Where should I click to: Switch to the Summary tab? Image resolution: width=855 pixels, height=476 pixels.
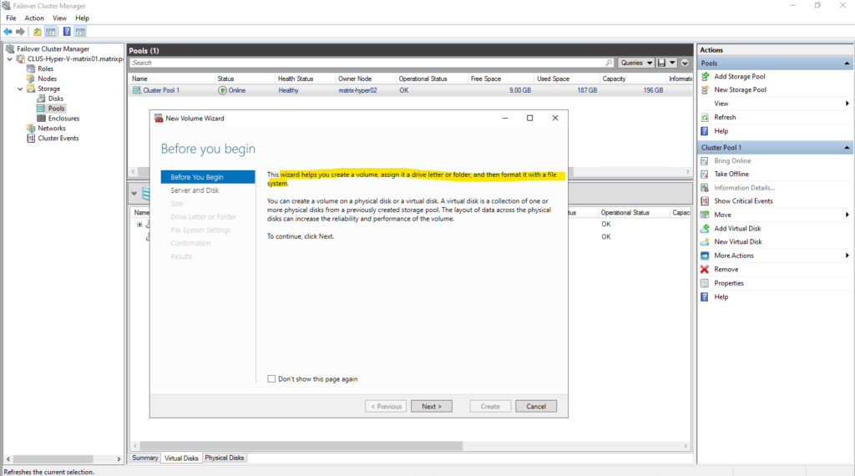point(145,458)
